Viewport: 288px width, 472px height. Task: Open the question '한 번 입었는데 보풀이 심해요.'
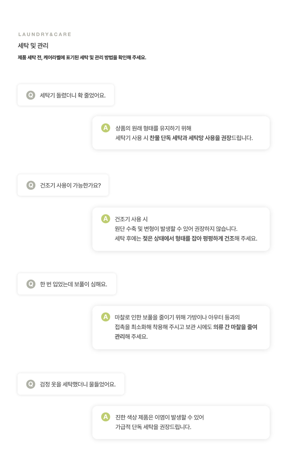(73, 284)
